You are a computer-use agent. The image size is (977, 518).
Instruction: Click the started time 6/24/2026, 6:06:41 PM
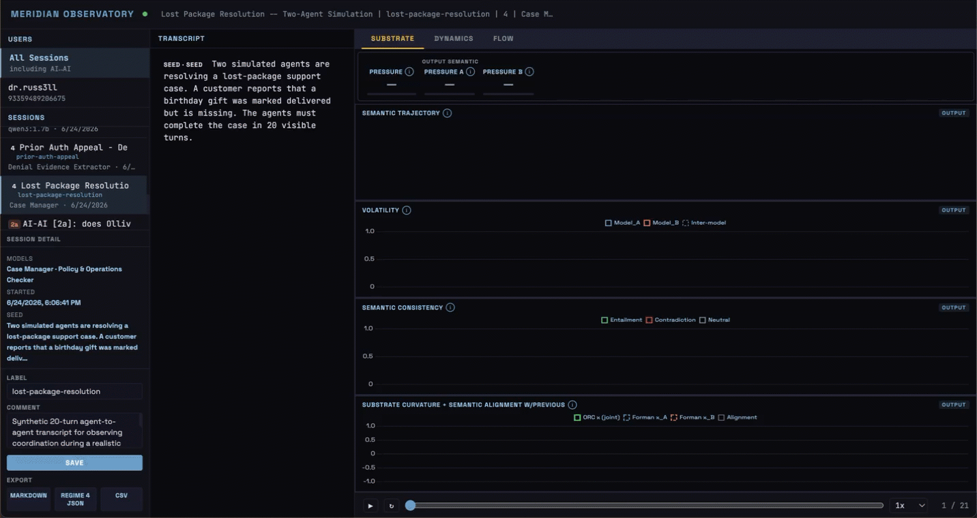(x=44, y=303)
